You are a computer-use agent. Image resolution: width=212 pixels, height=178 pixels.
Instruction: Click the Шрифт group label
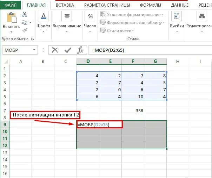click(43, 26)
